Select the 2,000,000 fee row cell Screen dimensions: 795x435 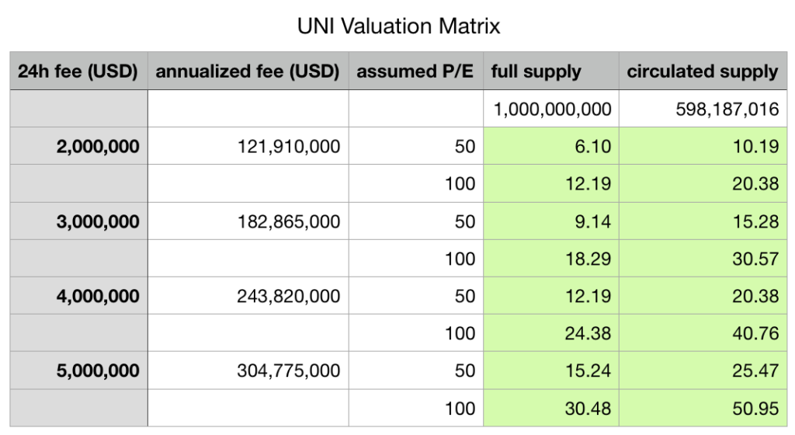point(79,146)
